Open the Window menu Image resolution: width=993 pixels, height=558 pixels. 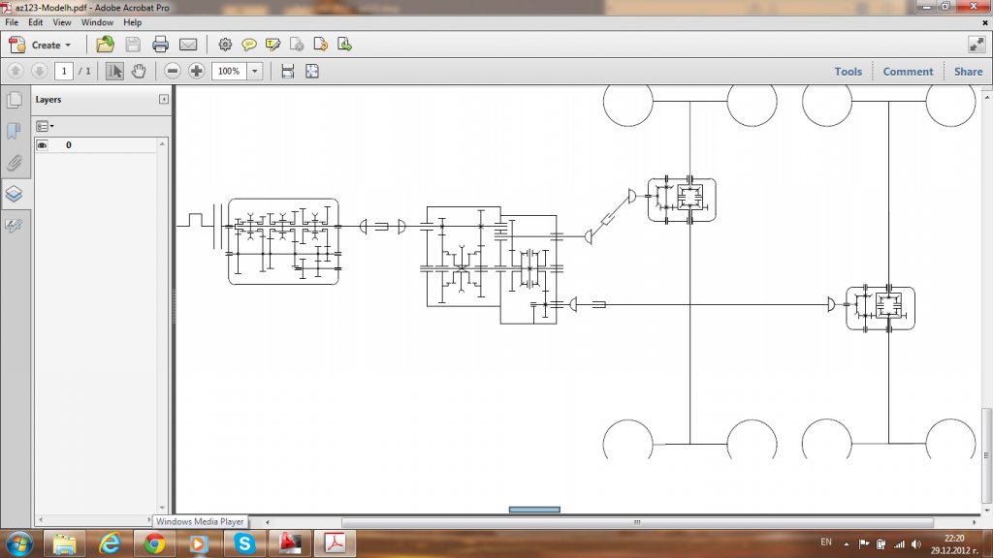tap(97, 21)
